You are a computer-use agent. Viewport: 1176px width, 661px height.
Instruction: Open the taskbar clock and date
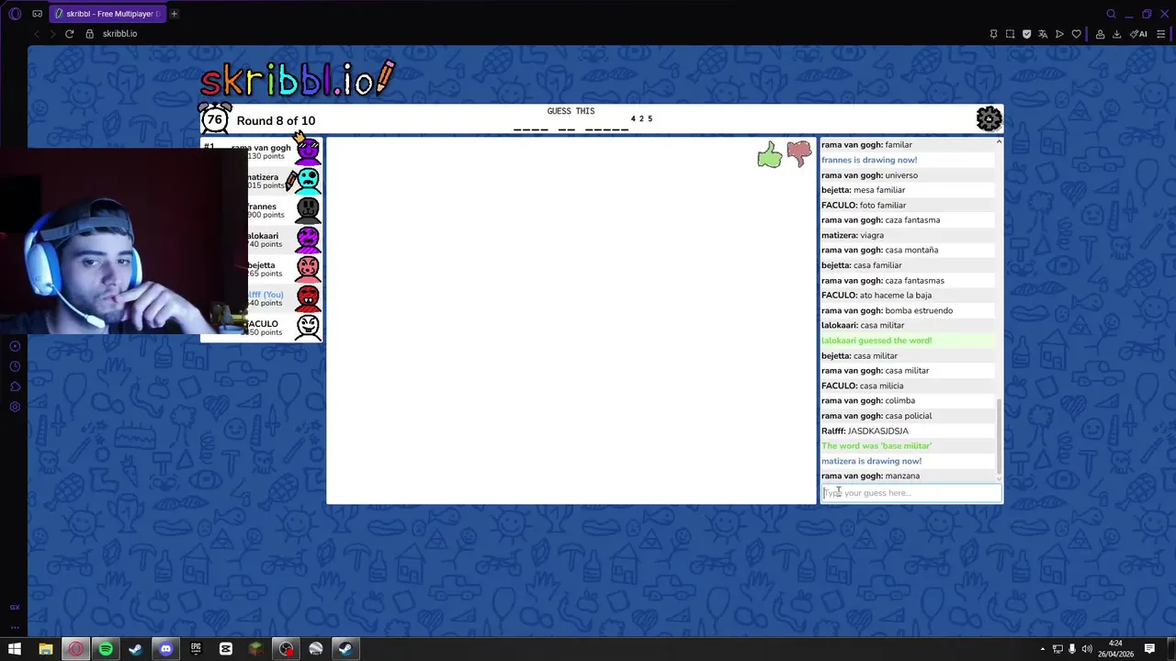point(1114,649)
